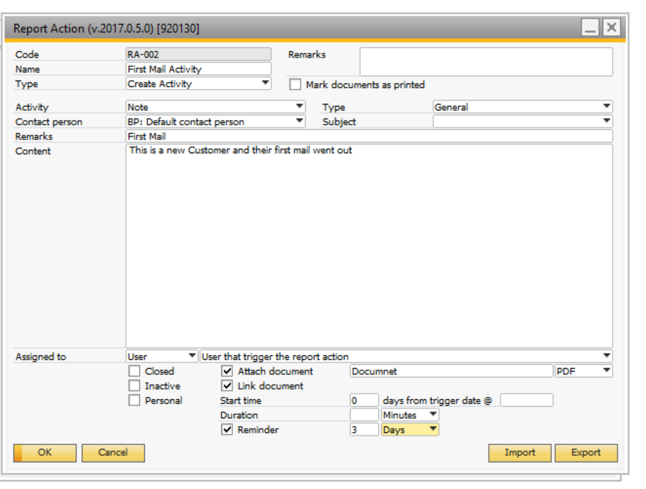
Task: Click the Reminder value field showing 3
Action: coord(364,430)
